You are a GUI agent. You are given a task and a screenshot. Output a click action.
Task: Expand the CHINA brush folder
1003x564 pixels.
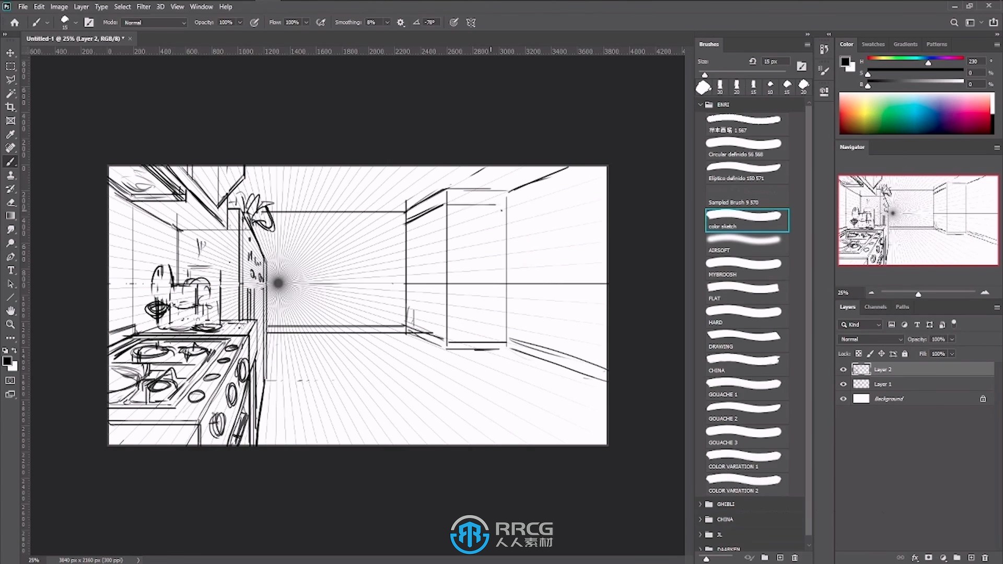tap(701, 519)
